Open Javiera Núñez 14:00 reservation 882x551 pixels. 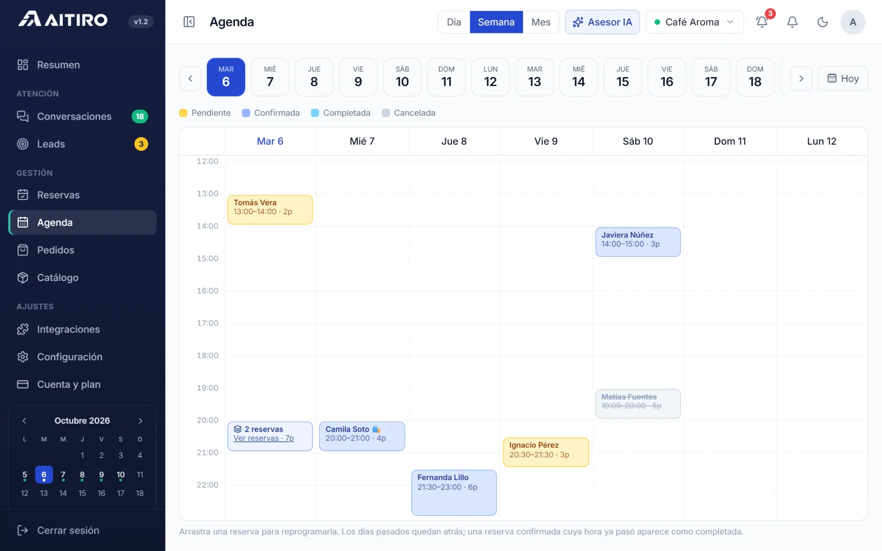tap(638, 242)
